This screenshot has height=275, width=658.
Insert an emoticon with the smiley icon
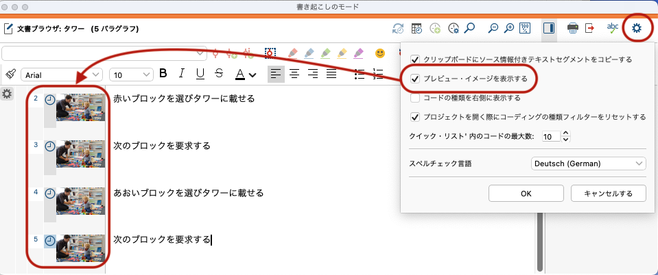[380, 53]
